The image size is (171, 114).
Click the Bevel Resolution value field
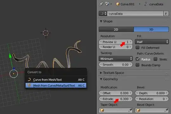pyautogui.click(x=152, y=99)
